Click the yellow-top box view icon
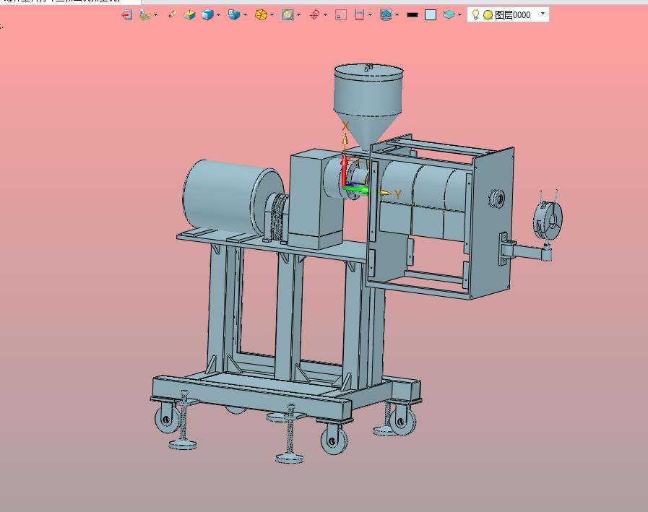 click(x=190, y=15)
